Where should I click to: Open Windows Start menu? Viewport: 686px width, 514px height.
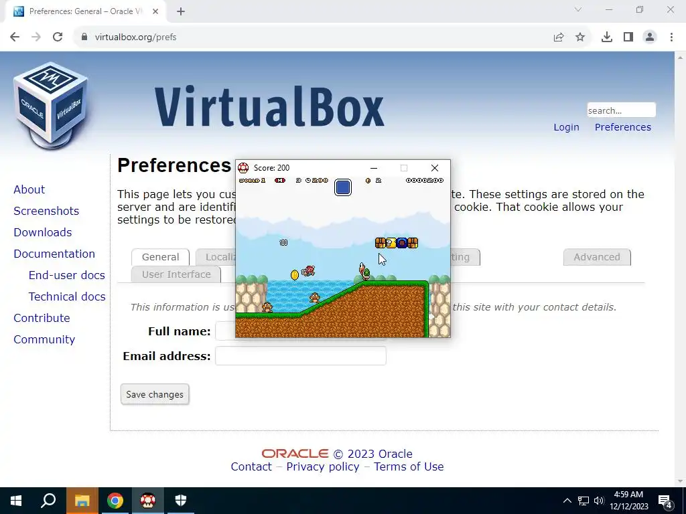point(16,501)
